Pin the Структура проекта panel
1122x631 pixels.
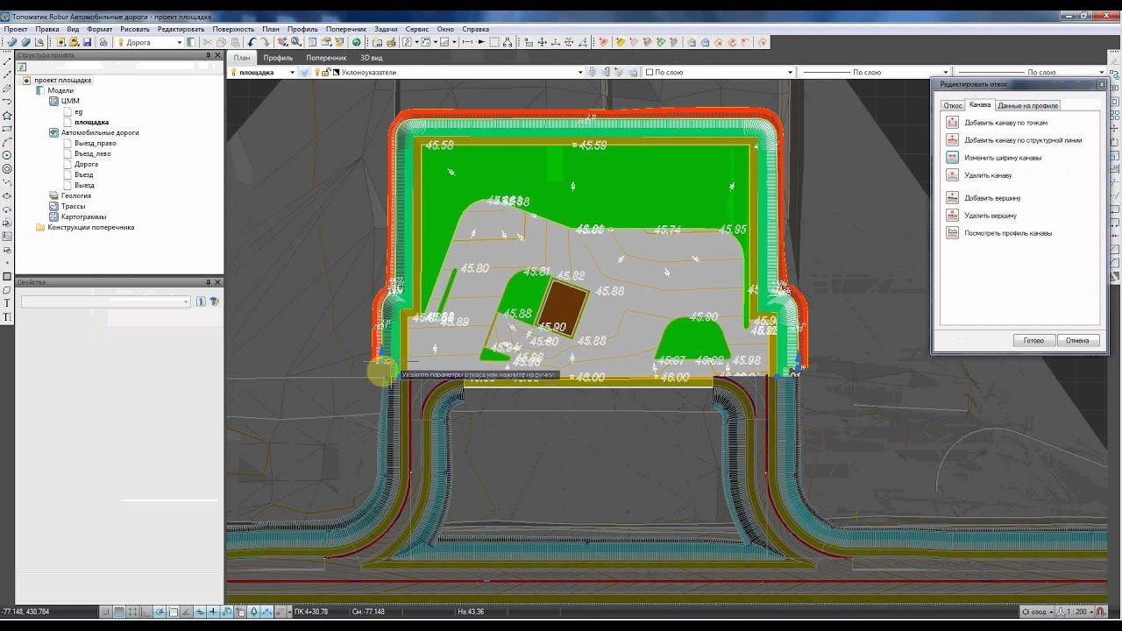(209, 54)
